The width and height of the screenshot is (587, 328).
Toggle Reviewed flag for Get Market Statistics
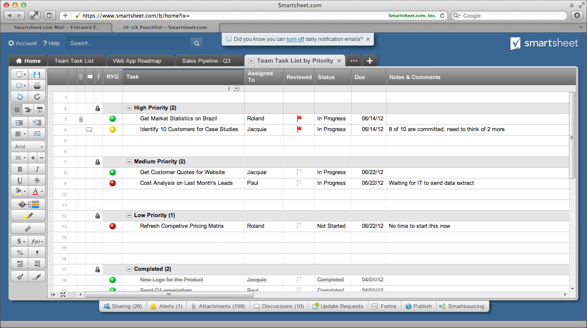[x=300, y=119]
